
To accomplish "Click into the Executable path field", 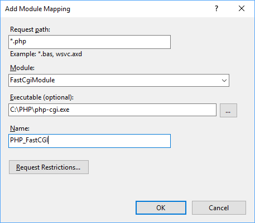I will coord(112,110).
